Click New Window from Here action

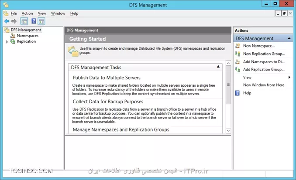(x=264, y=85)
